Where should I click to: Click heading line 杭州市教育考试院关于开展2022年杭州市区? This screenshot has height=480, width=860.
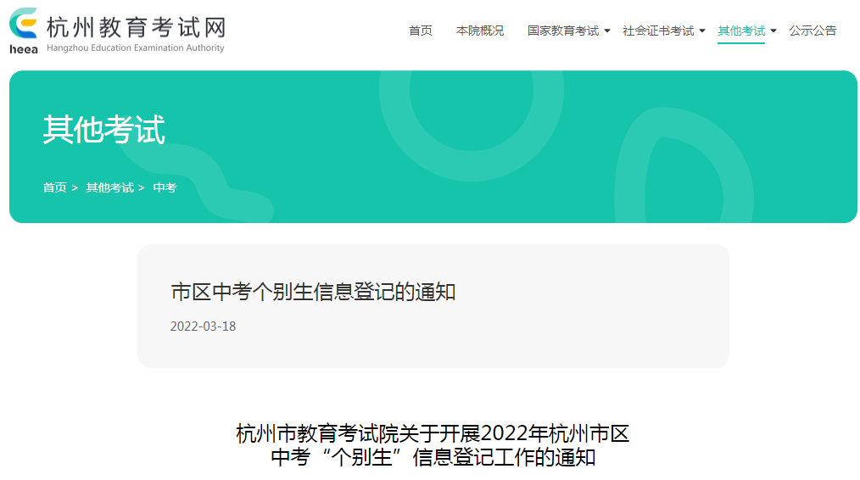pos(433,433)
